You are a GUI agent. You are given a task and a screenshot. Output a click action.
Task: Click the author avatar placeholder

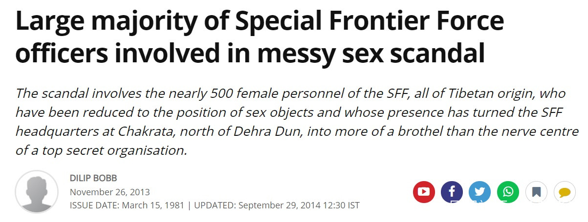37,192
